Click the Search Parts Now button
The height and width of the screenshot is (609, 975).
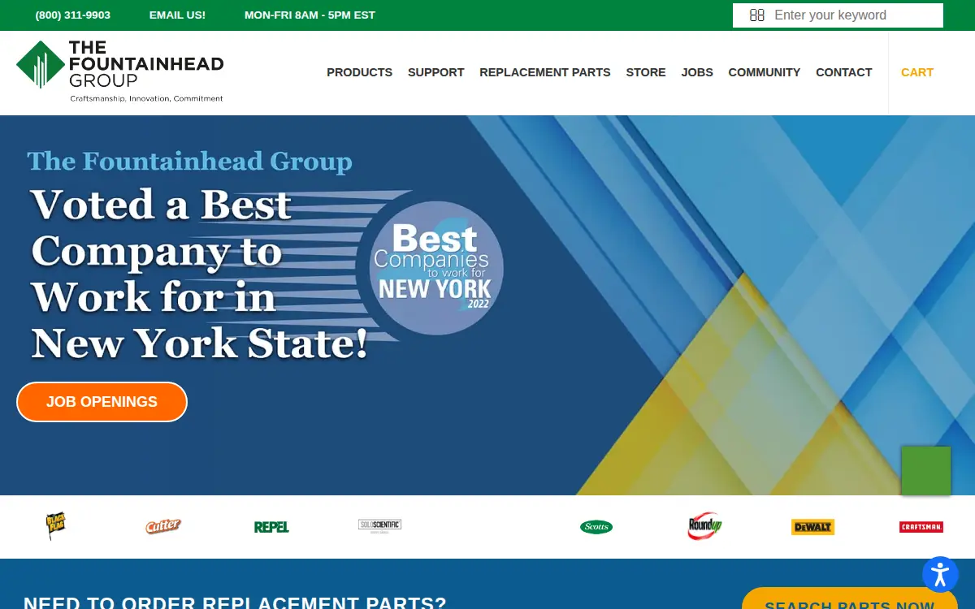point(850,598)
